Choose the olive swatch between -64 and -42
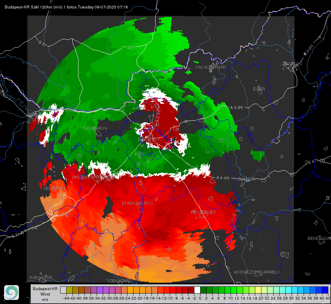Screen dimensions: 331x304 point(69,290)
